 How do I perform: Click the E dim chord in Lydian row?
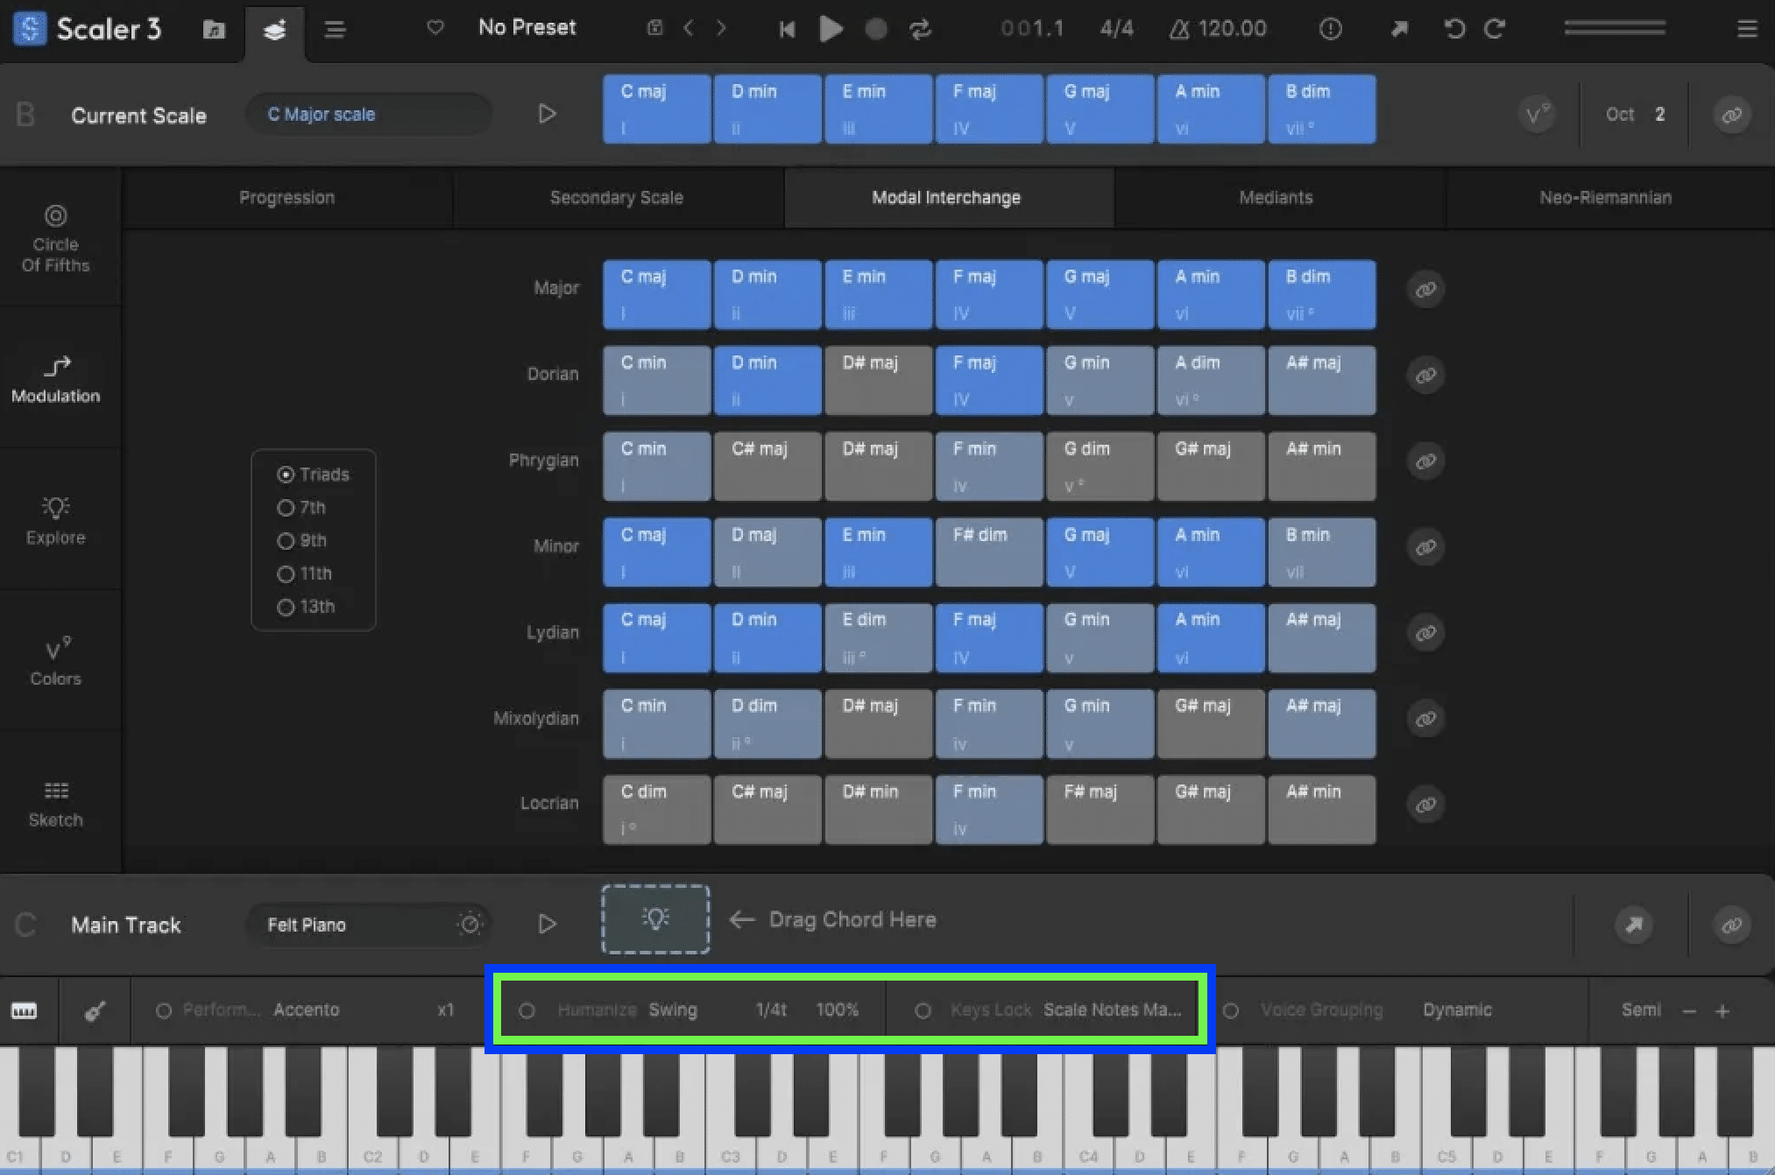(878, 637)
